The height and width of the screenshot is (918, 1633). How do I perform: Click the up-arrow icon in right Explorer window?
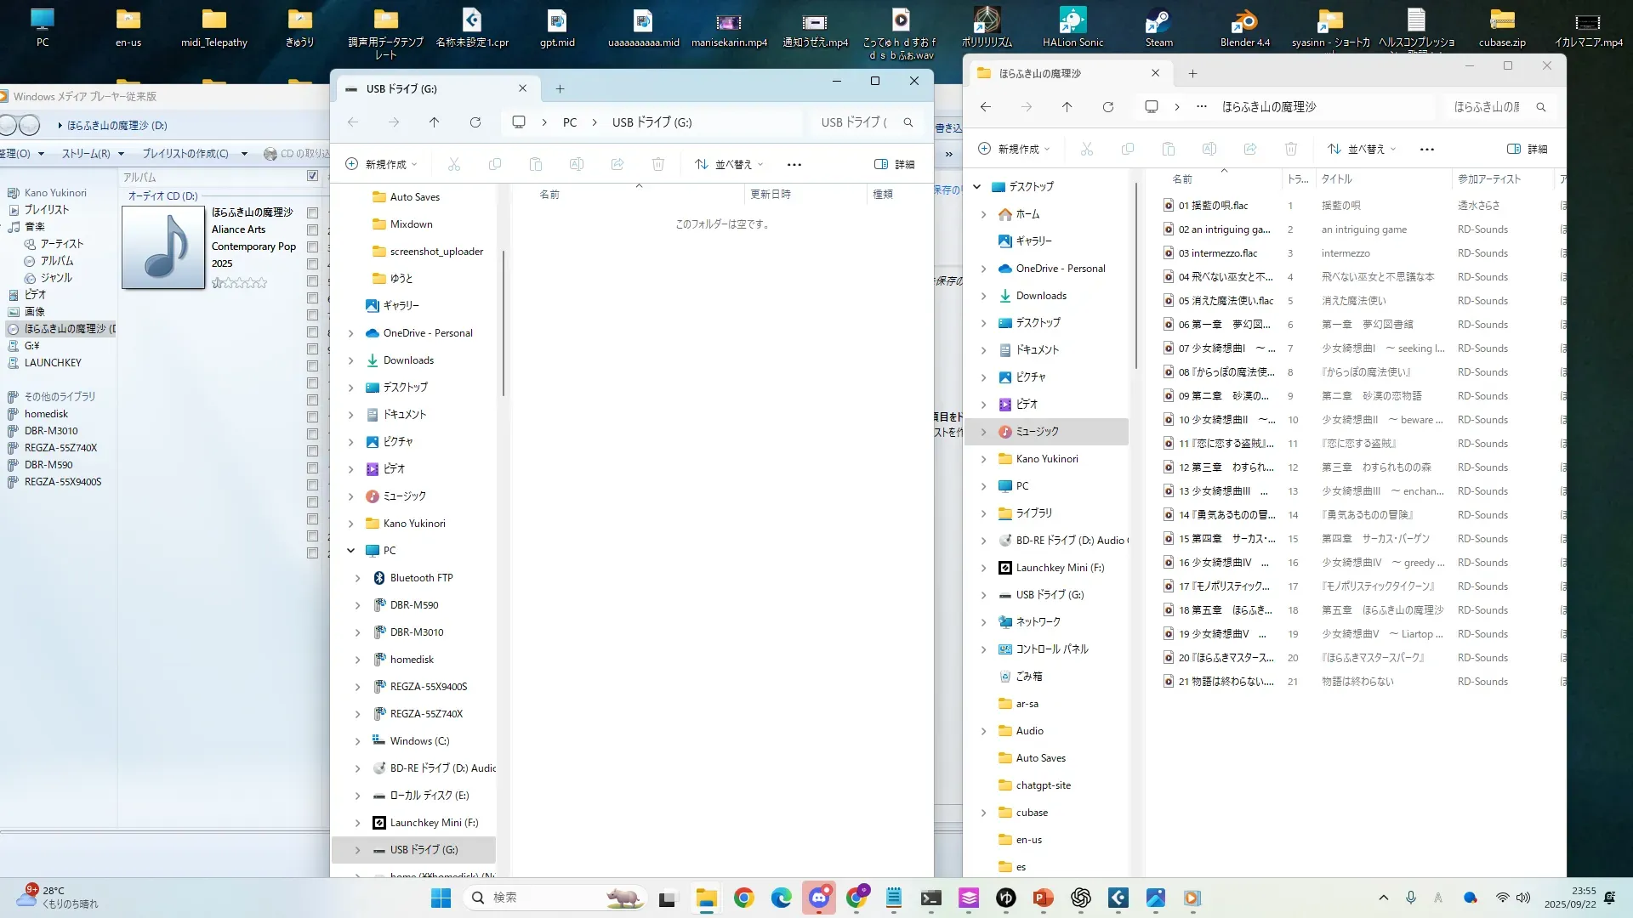(1067, 107)
